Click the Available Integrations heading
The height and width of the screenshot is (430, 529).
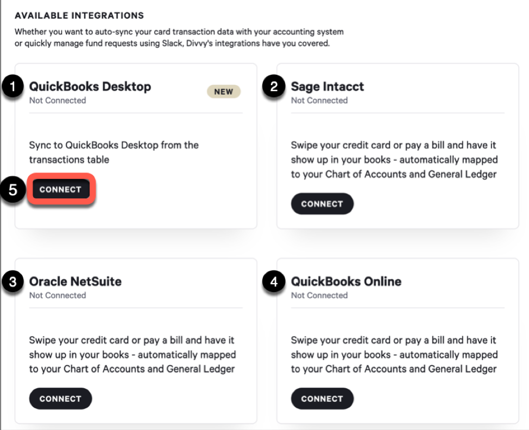click(x=79, y=16)
